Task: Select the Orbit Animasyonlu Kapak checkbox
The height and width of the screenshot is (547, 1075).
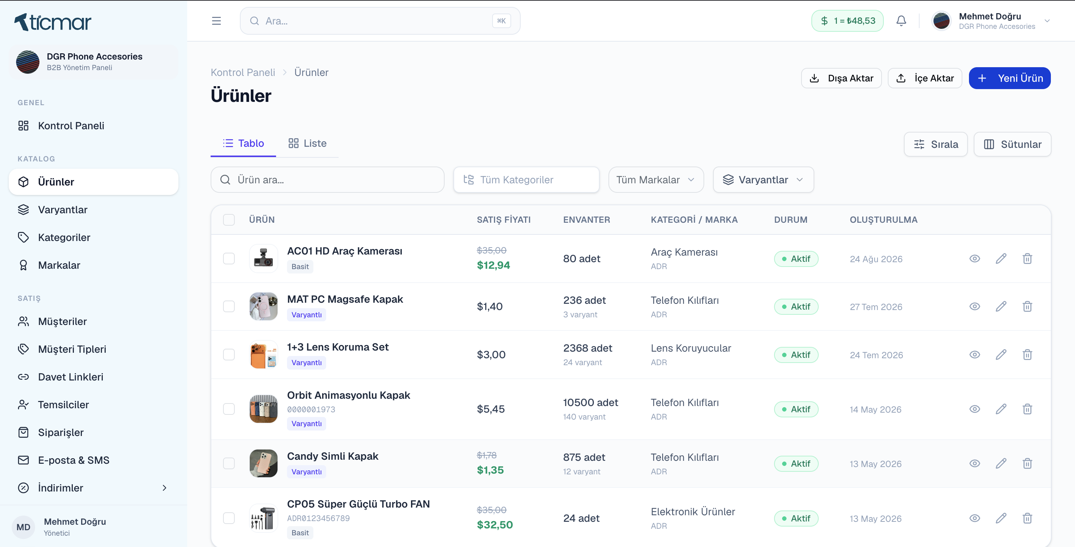Action: coord(229,409)
